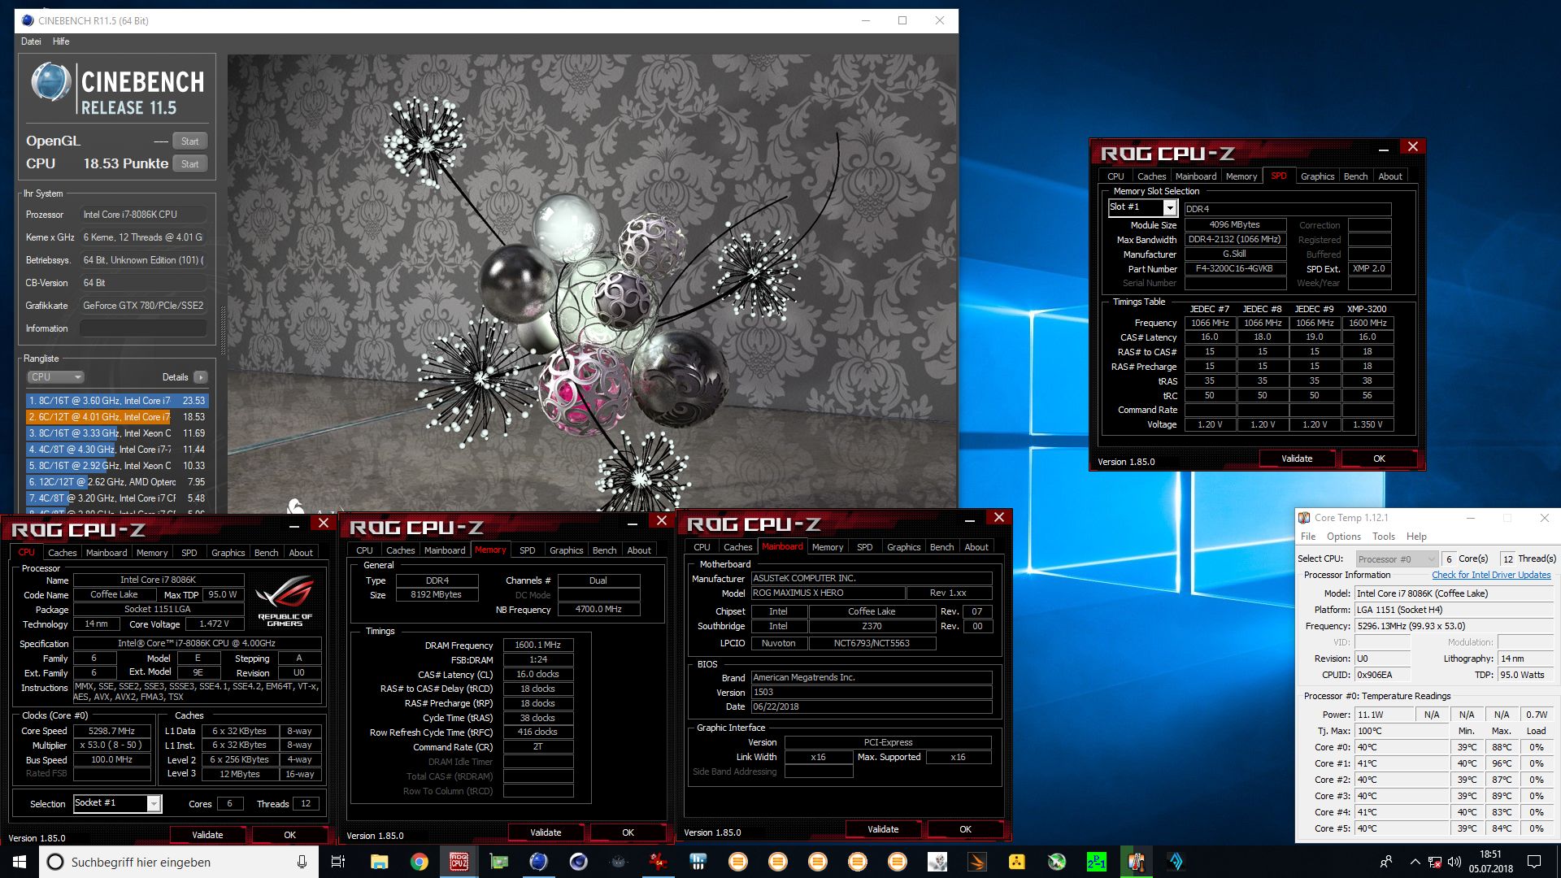Open Action Center notification icon
This screenshot has width=1561, height=878.
coord(1534,862)
